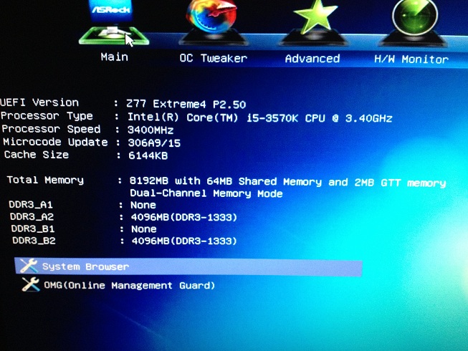Screen dimensions: 468x351
Task: Click the 4096MB(DDR3-1333) value for DDR3_A2
Action: 184,217
